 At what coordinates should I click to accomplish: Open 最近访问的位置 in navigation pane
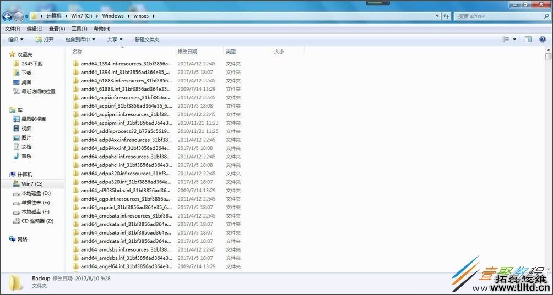click(x=39, y=91)
